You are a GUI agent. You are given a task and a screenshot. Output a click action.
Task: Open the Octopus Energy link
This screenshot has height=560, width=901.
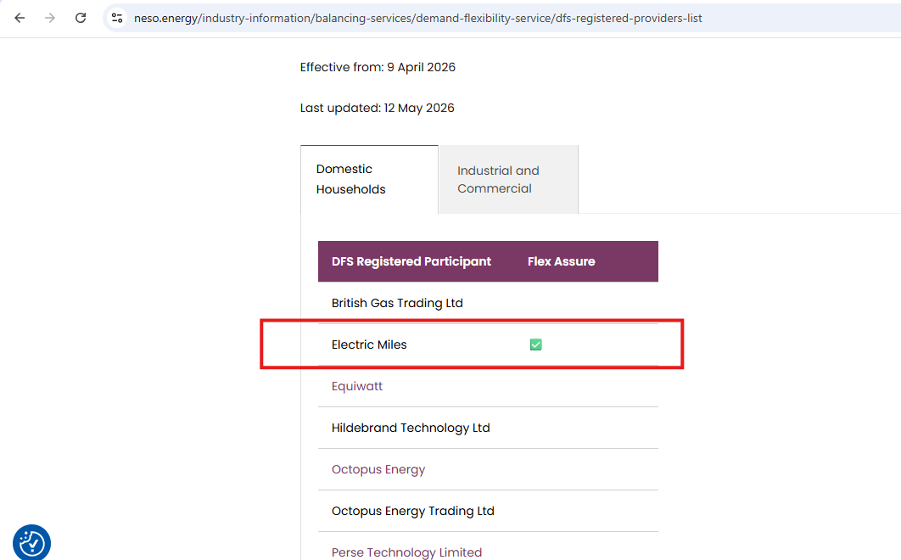378,470
